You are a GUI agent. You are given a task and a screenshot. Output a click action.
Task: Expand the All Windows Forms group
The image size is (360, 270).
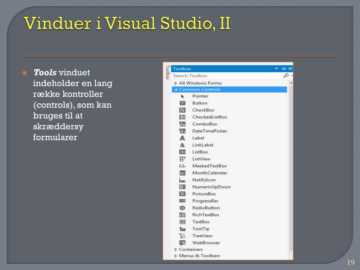point(176,83)
